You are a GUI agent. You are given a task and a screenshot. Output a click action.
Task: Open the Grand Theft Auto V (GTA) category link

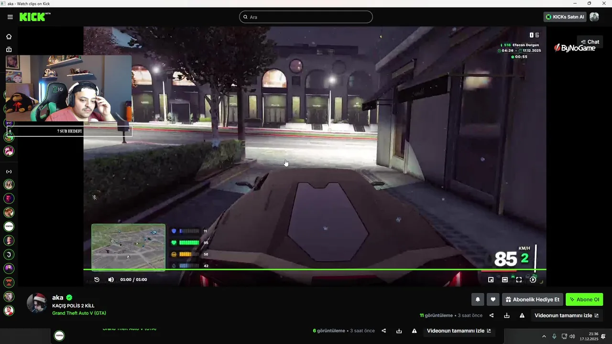[79, 313]
